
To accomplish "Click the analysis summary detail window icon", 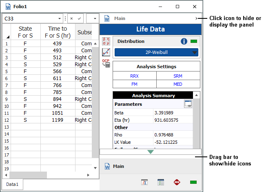I will 188,104.
